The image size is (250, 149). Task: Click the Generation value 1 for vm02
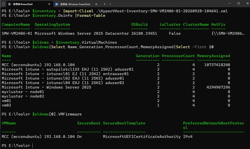click(158, 105)
